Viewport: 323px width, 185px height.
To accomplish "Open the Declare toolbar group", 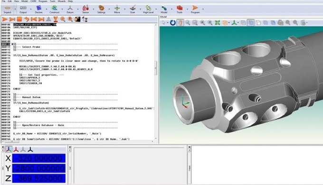I will point(39,9).
